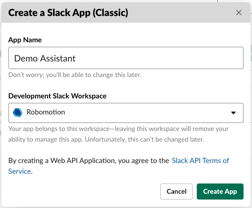
Task: Click the "Don't worry" hint below App Name
Action: tap(75, 75)
